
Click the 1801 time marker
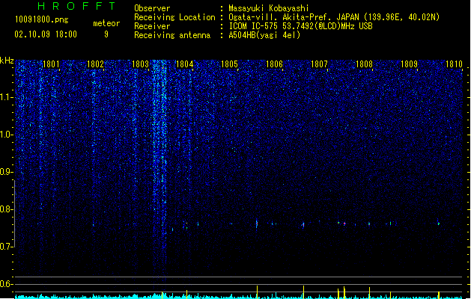pyautogui.click(x=51, y=64)
